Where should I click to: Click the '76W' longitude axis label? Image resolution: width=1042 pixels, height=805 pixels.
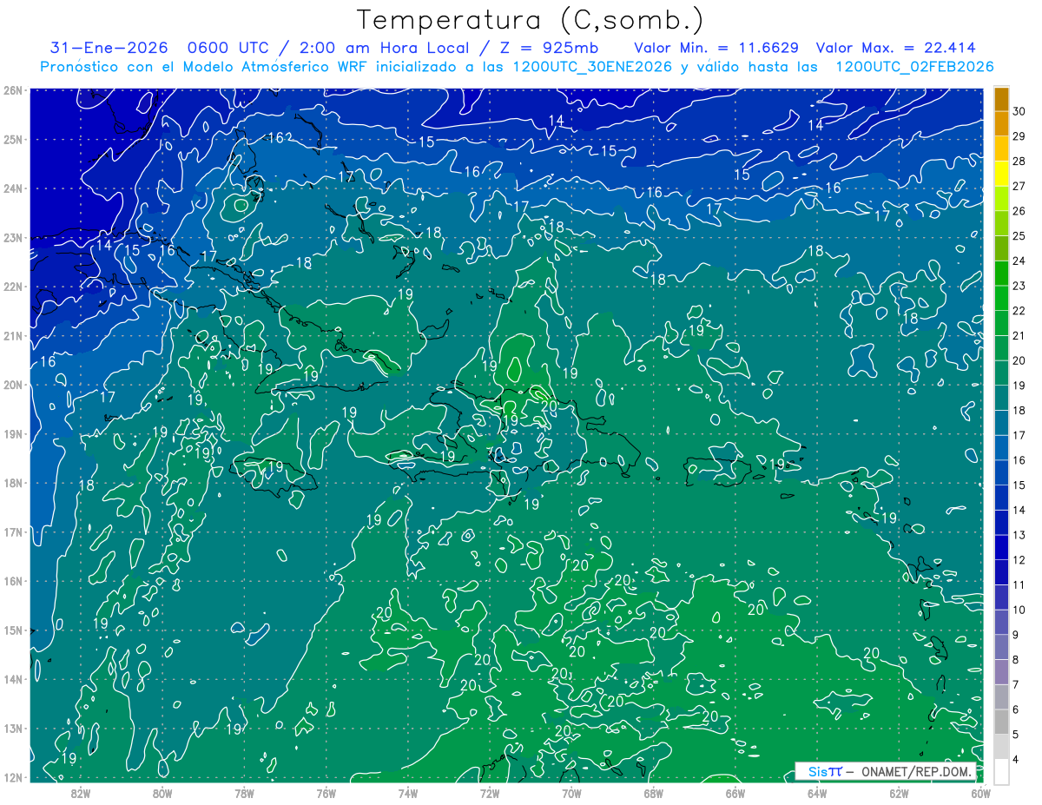(326, 793)
